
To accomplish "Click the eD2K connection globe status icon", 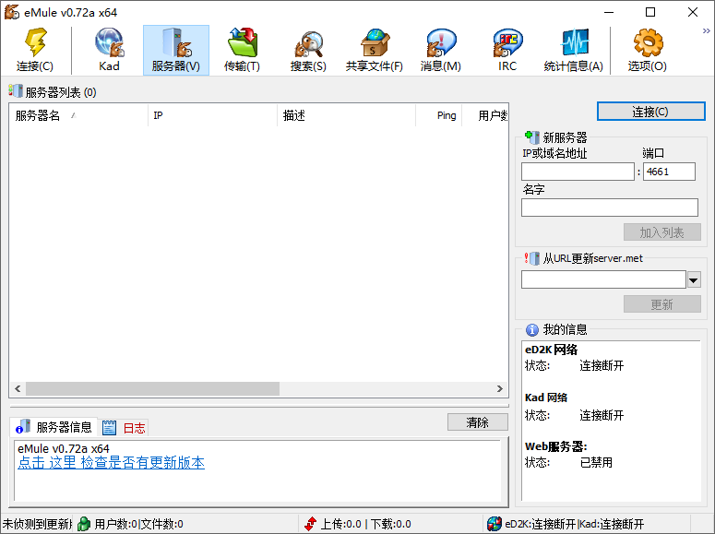I will coord(495,524).
